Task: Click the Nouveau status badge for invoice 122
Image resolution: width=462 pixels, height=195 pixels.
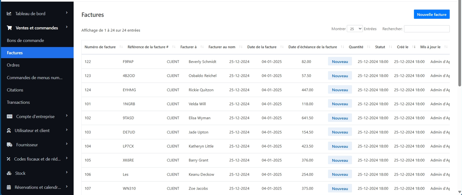Action: click(340, 62)
